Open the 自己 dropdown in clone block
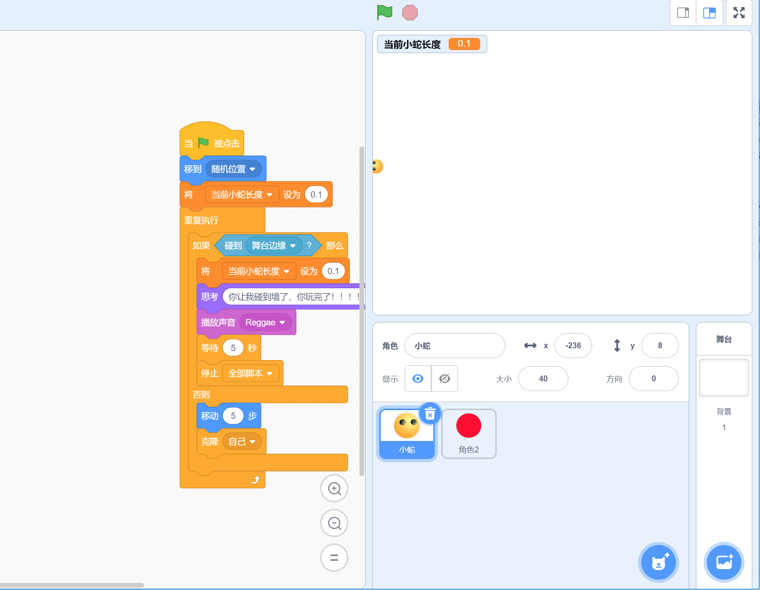The height and width of the screenshot is (590, 760). click(x=242, y=442)
